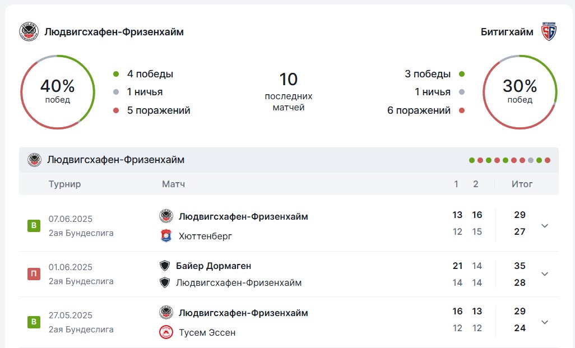575x348 pixels.
Task: Click the owl logo in the 07.06.2025 match row
Action: click(166, 216)
